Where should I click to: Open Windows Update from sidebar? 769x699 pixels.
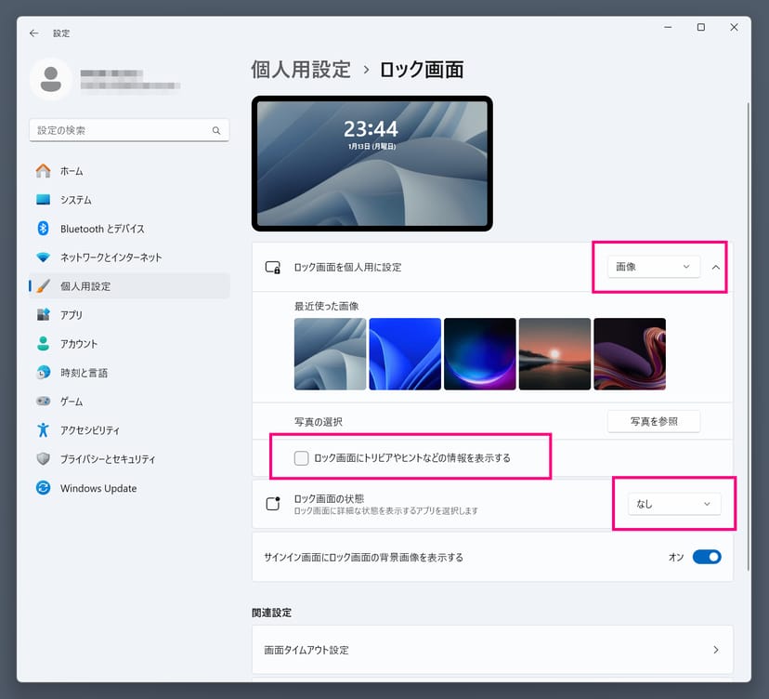98,488
